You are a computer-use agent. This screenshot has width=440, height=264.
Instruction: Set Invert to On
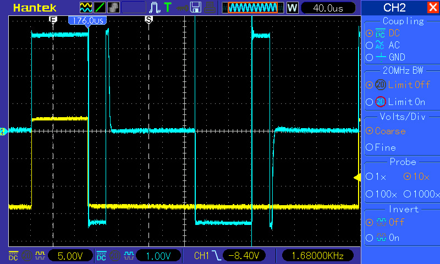pos(382,238)
